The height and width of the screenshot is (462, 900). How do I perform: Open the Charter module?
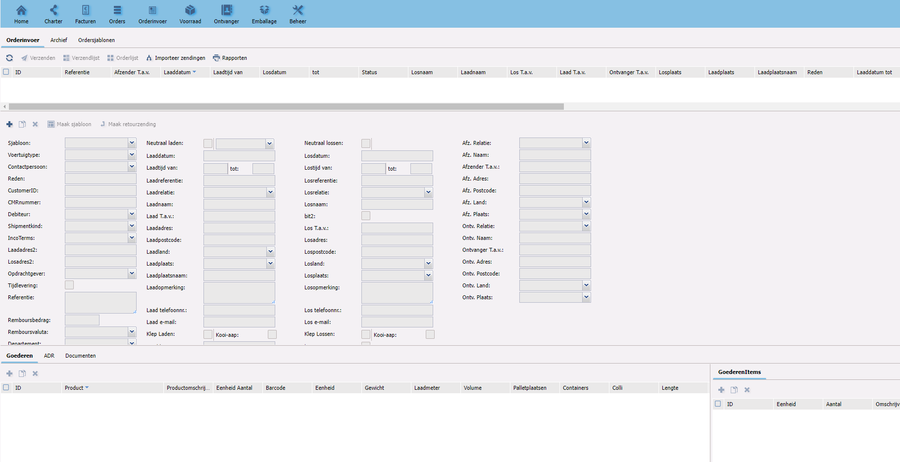tap(53, 14)
